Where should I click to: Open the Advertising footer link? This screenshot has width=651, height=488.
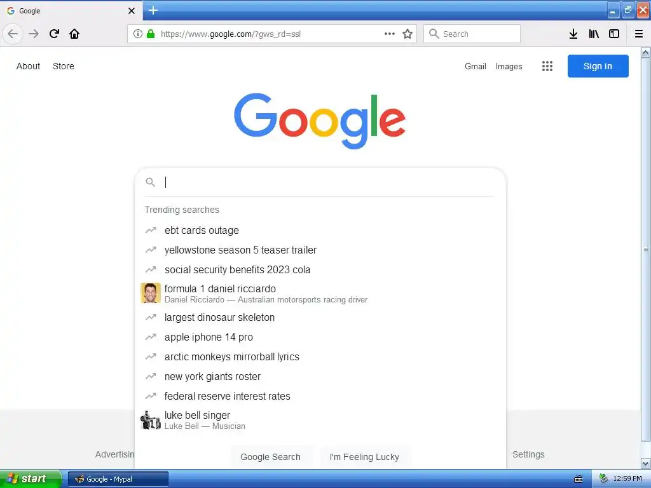115,454
